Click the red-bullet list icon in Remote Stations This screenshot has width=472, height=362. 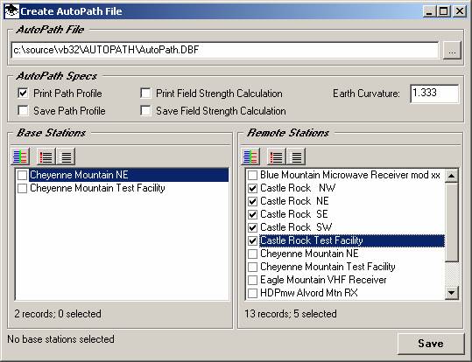(x=277, y=157)
